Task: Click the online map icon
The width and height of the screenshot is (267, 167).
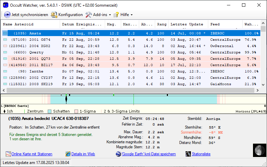Action: (8, 154)
